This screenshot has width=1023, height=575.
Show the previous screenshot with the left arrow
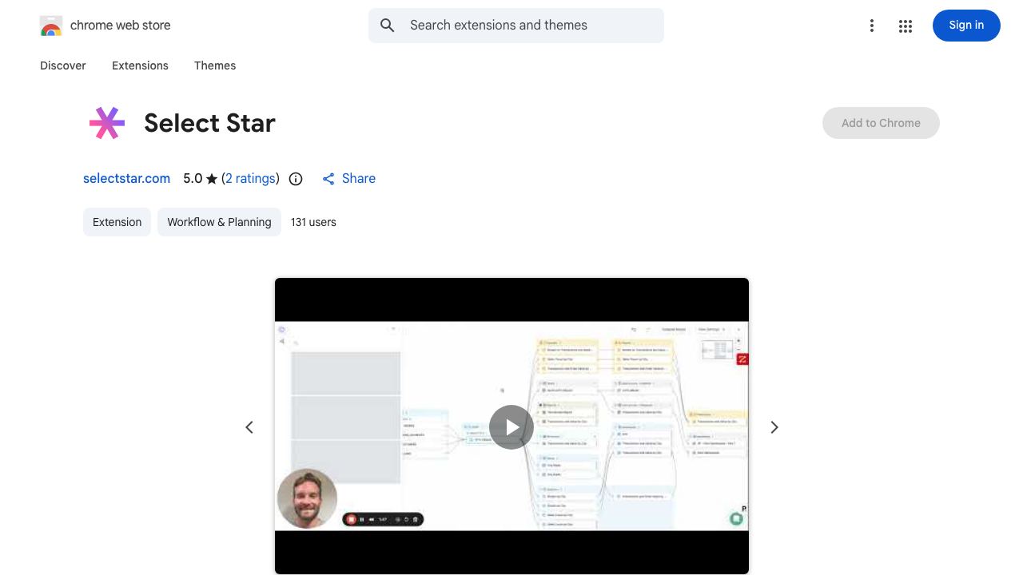249,427
